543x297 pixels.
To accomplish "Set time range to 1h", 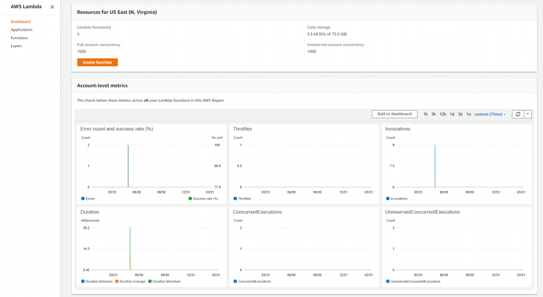I will pos(425,114).
